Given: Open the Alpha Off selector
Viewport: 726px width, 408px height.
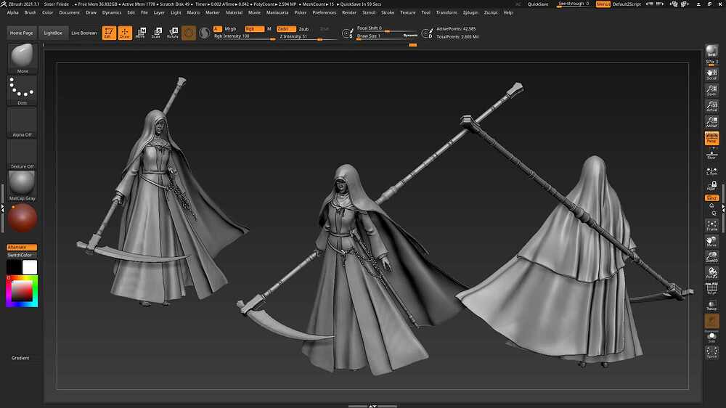Looking at the screenshot, I should pos(23,122).
